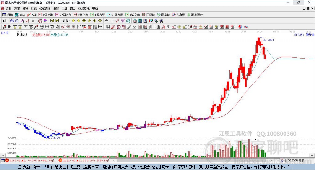Viewport: 315px width, 170px height.
Task: Open the 公式选股 menu
Action: pos(45,8)
